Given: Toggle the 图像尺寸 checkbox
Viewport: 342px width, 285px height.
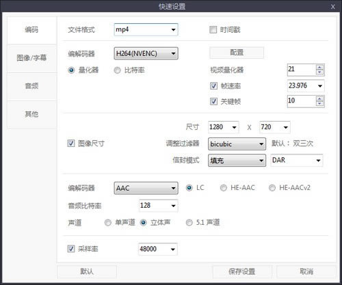Looking at the screenshot, I should 71,144.
